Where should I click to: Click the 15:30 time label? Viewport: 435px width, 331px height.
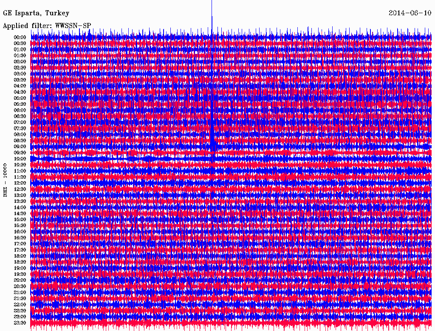[20, 226]
